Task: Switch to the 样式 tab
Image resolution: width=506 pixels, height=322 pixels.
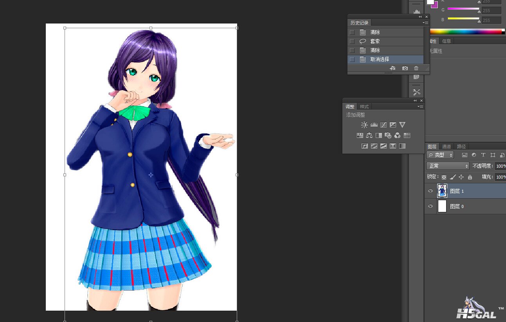Action: click(365, 107)
